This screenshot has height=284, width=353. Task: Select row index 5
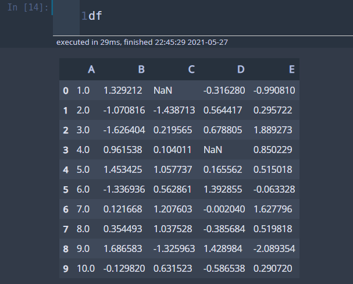point(66,190)
